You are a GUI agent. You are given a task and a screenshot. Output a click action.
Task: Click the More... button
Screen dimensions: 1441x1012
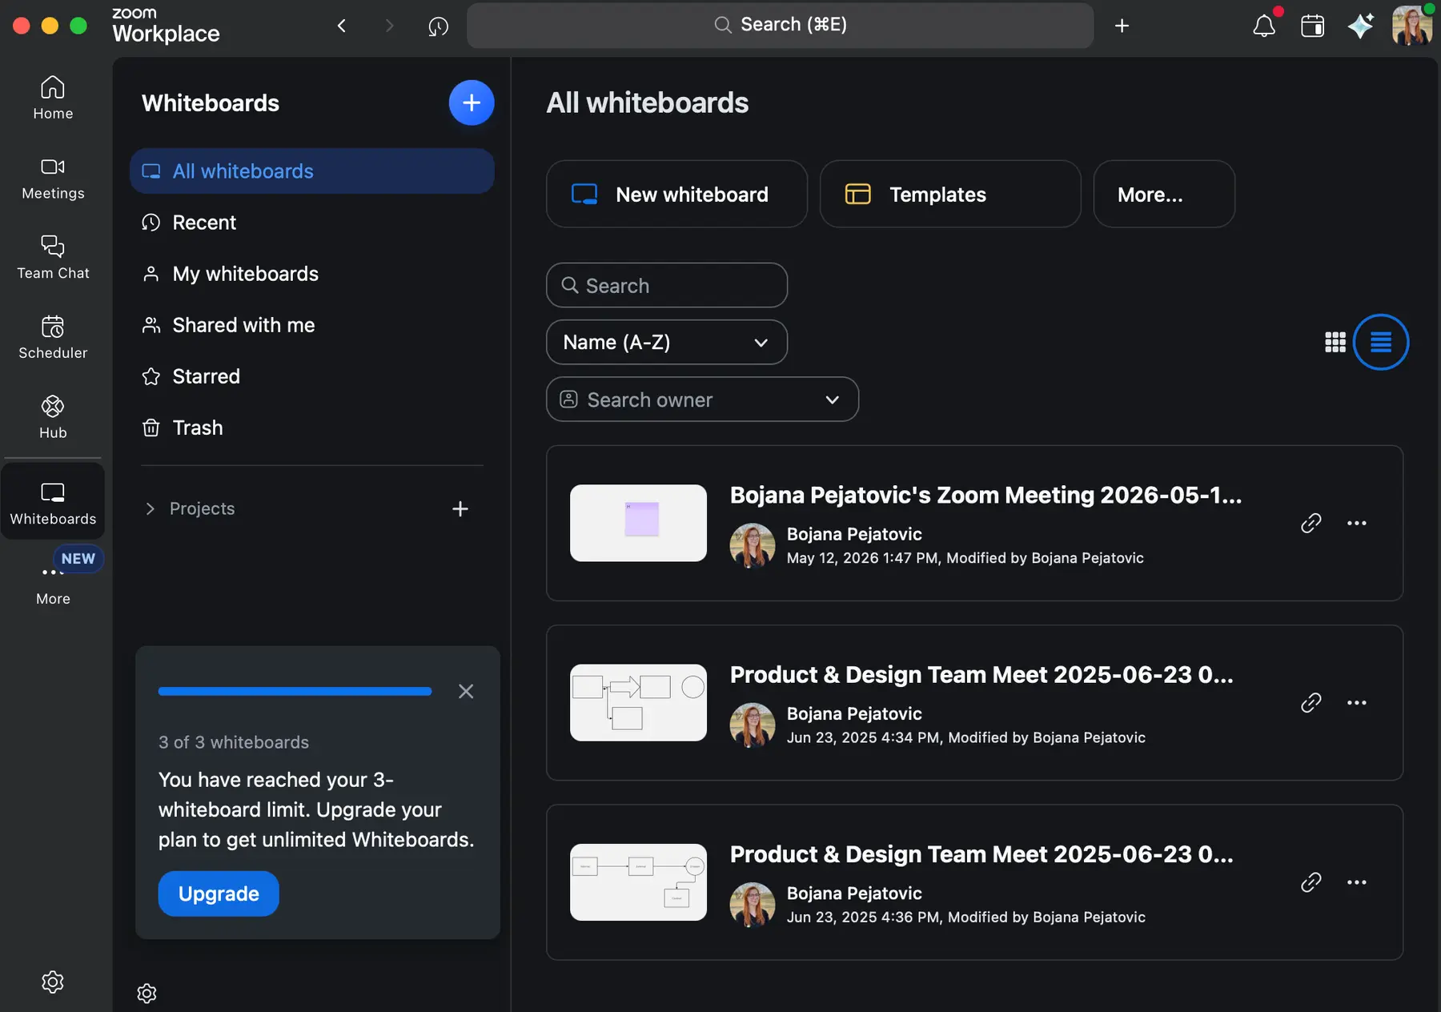pos(1164,194)
